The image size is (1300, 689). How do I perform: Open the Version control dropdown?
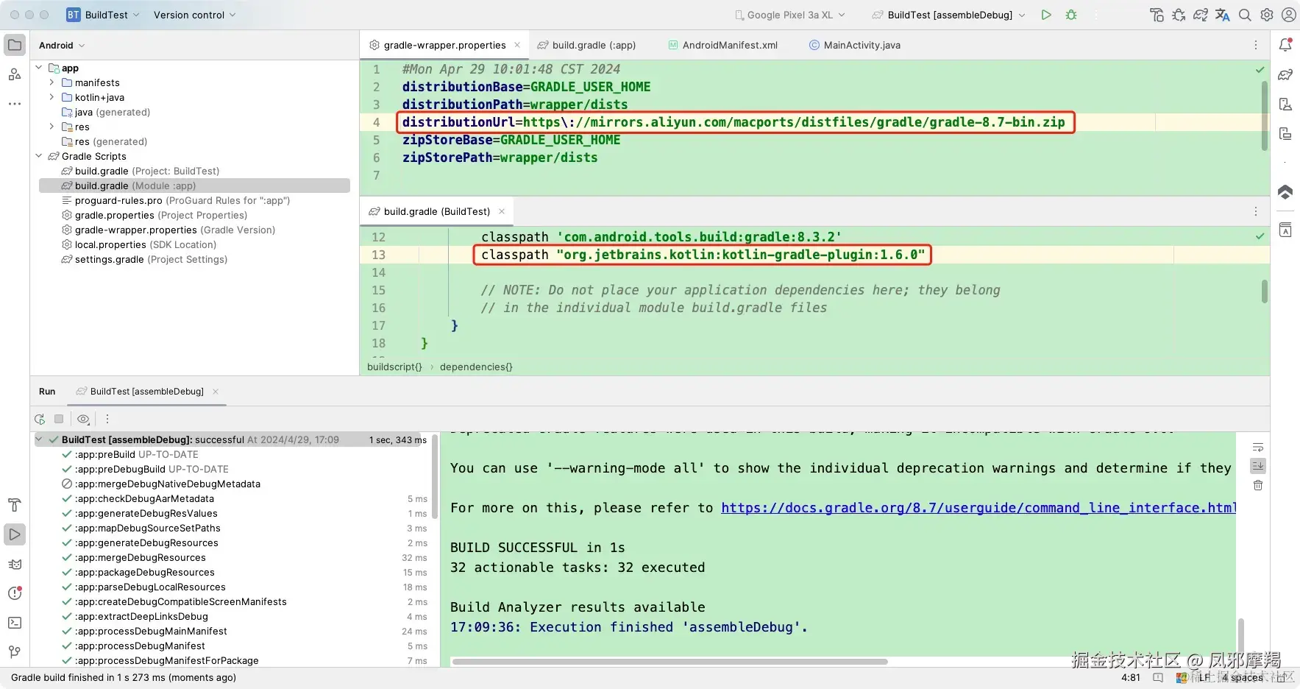coord(195,15)
